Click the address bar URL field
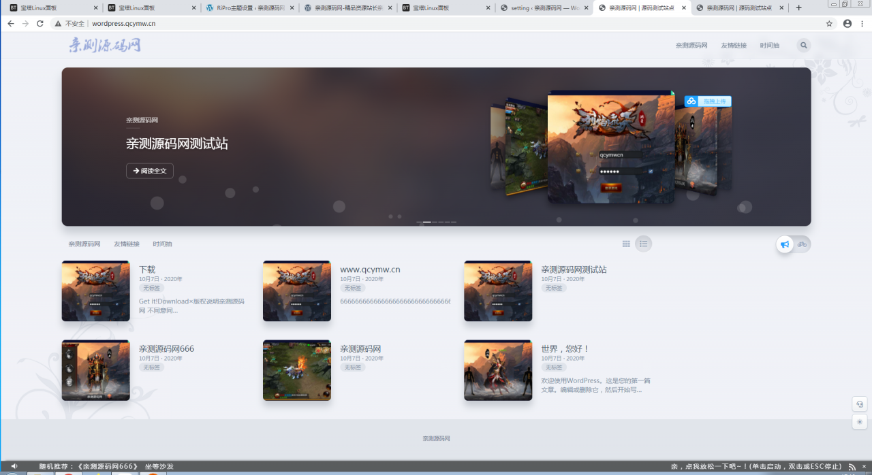 point(443,23)
